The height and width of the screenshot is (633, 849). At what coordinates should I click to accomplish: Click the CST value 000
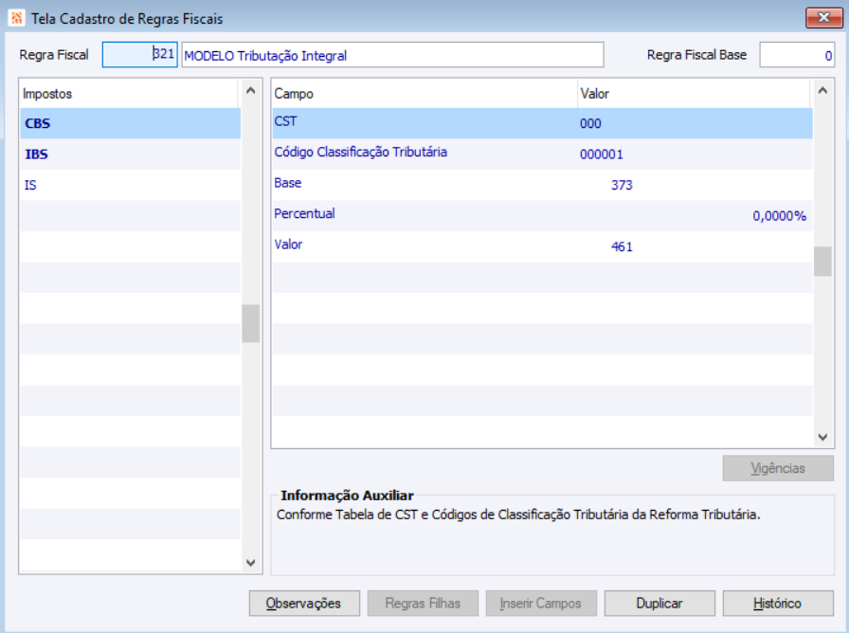(590, 123)
